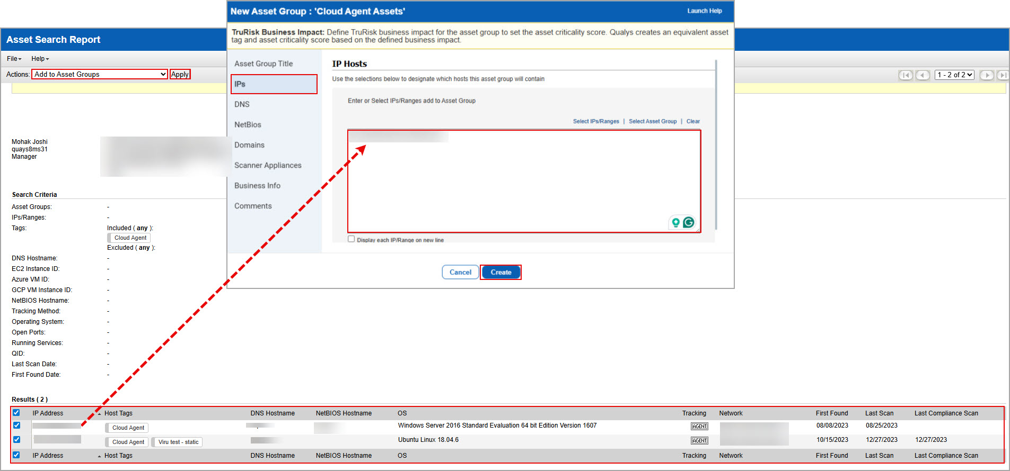Open the Domains tab
Image resolution: width=1010 pixels, height=471 pixels.
249,145
